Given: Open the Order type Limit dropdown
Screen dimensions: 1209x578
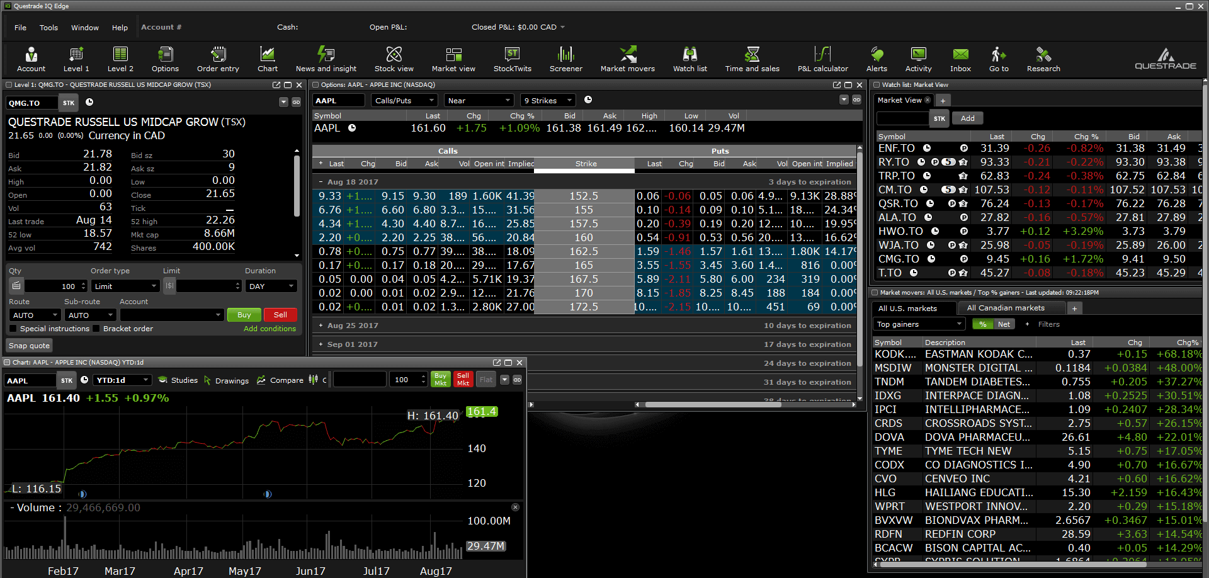Looking at the screenshot, I should pos(125,286).
